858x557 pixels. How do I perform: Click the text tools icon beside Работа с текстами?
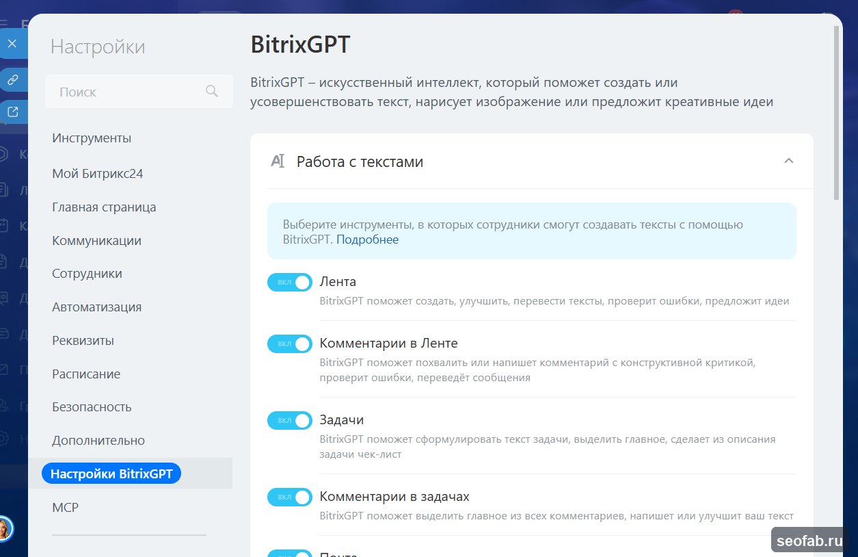pos(277,161)
